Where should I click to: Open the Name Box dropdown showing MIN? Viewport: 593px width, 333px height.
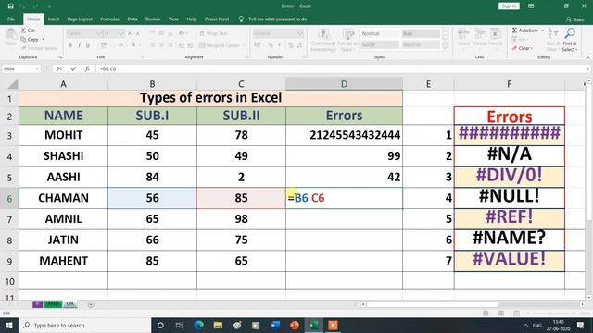[37, 68]
